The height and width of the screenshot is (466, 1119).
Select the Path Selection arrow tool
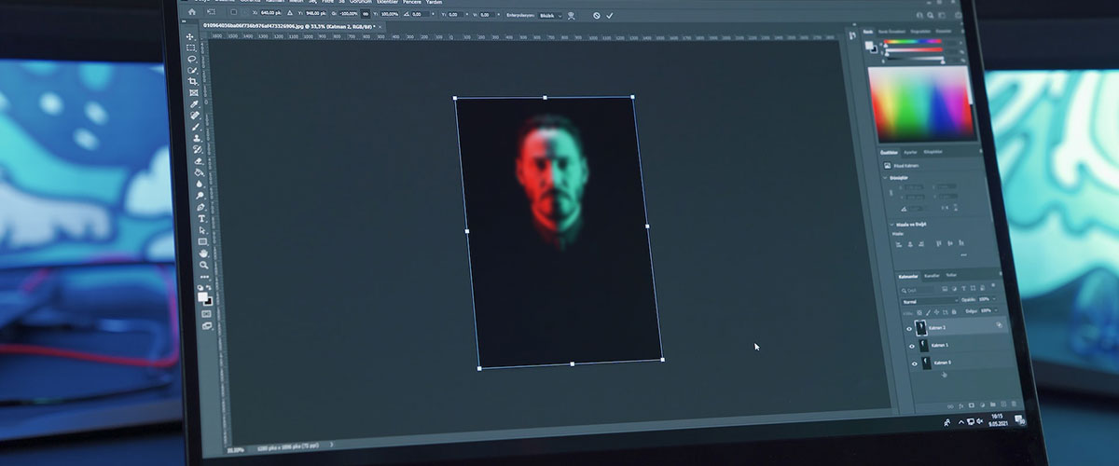point(201,230)
